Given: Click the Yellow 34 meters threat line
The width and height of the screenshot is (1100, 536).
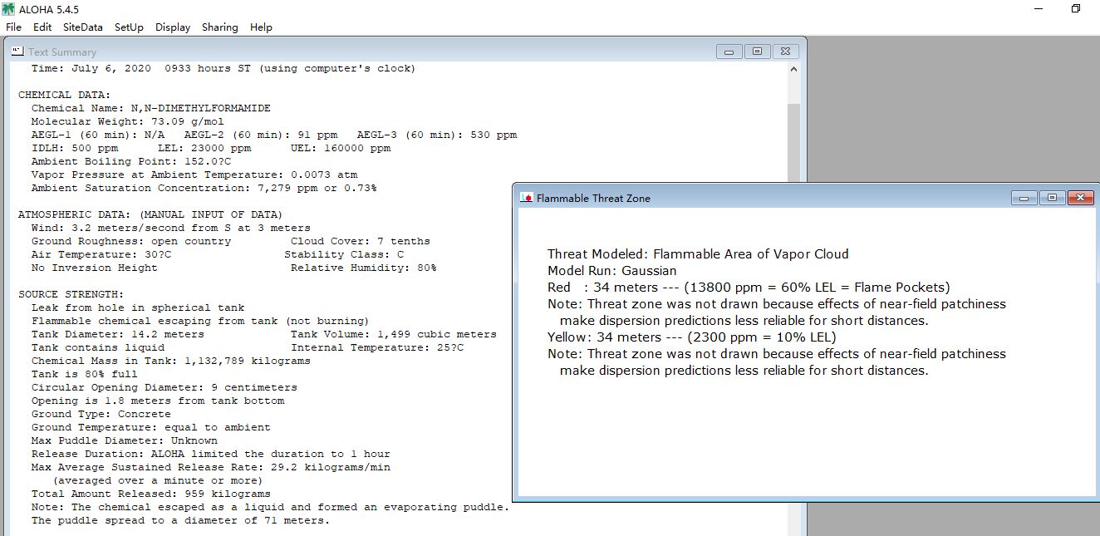Looking at the screenshot, I should point(692,337).
